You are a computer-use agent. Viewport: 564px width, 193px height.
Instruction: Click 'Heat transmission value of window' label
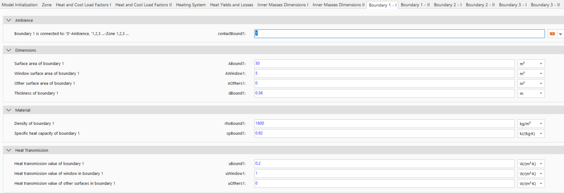[x=59, y=174]
